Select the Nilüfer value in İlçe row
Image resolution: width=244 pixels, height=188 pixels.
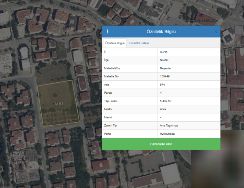click(164, 60)
